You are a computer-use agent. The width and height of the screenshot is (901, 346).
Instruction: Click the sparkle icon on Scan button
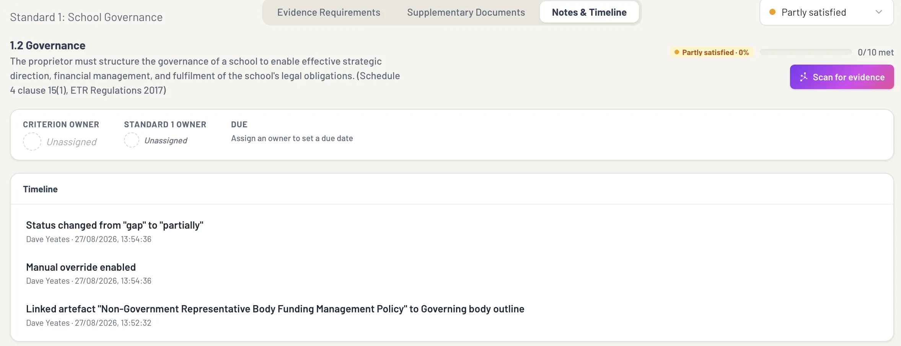pyautogui.click(x=803, y=77)
